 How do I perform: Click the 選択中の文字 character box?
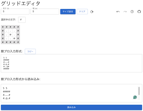point(22,20)
